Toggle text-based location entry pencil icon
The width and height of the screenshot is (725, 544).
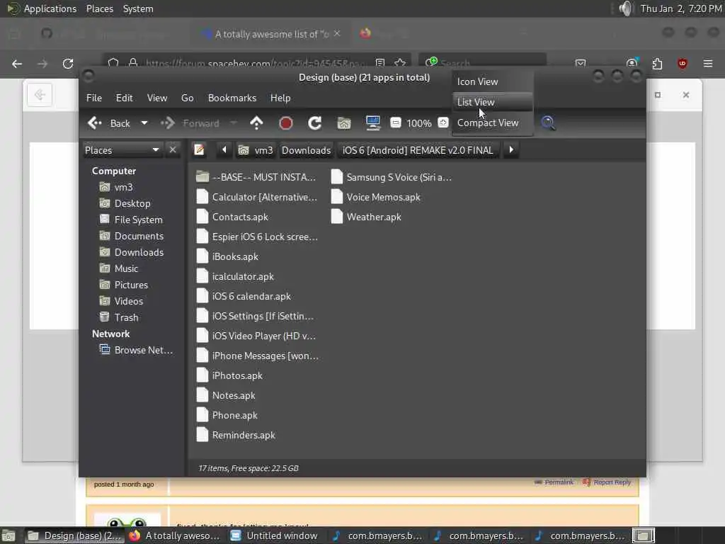click(199, 150)
